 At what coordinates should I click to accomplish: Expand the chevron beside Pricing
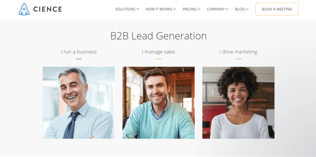(x=199, y=9)
